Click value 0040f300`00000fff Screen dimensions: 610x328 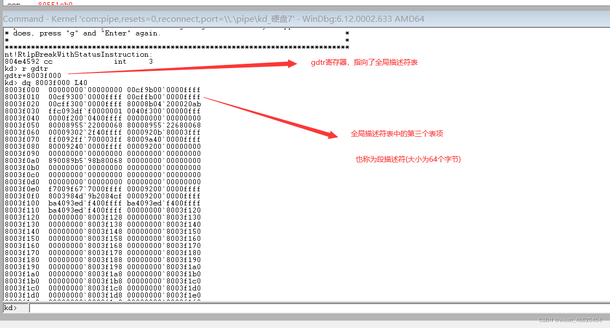pos(164,111)
